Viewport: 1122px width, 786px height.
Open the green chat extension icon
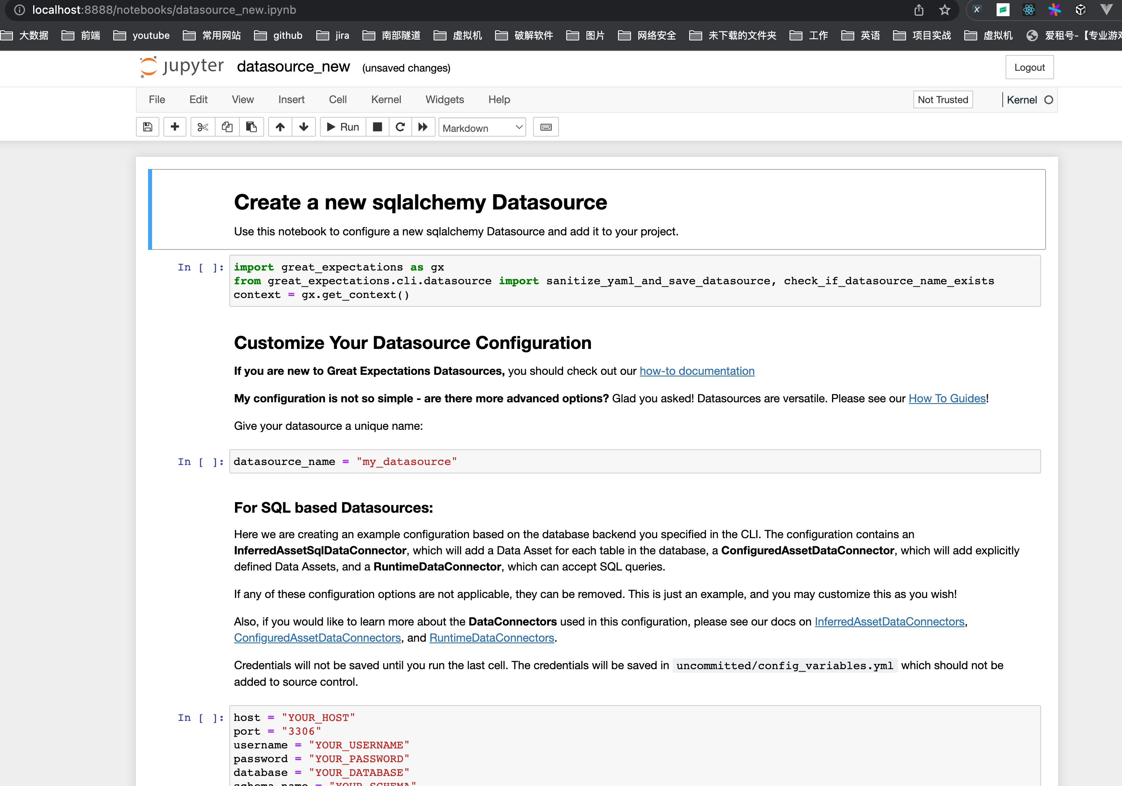click(x=1003, y=10)
